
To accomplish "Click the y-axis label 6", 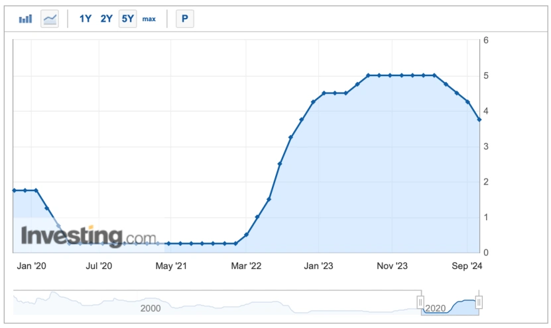I will [x=486, y=40].
